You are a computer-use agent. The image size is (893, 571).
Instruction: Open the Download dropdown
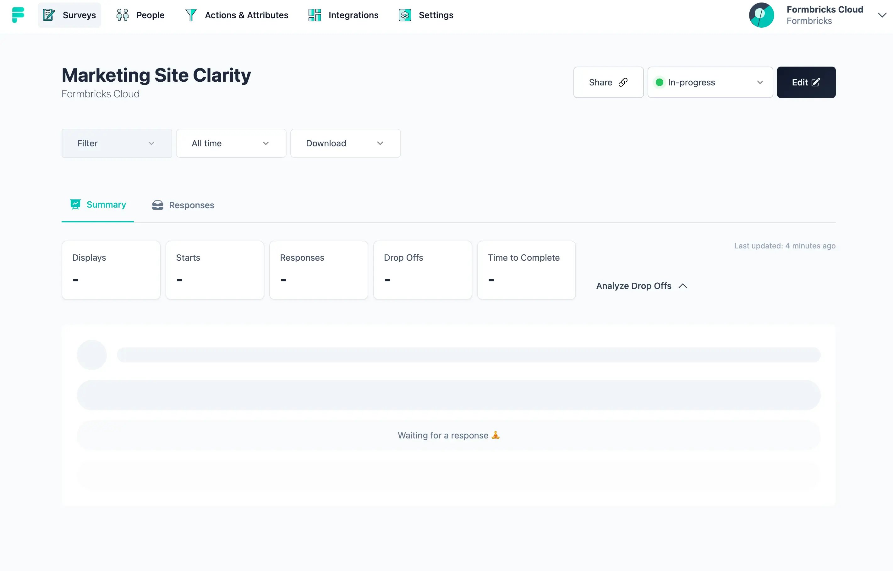(345, 143)
